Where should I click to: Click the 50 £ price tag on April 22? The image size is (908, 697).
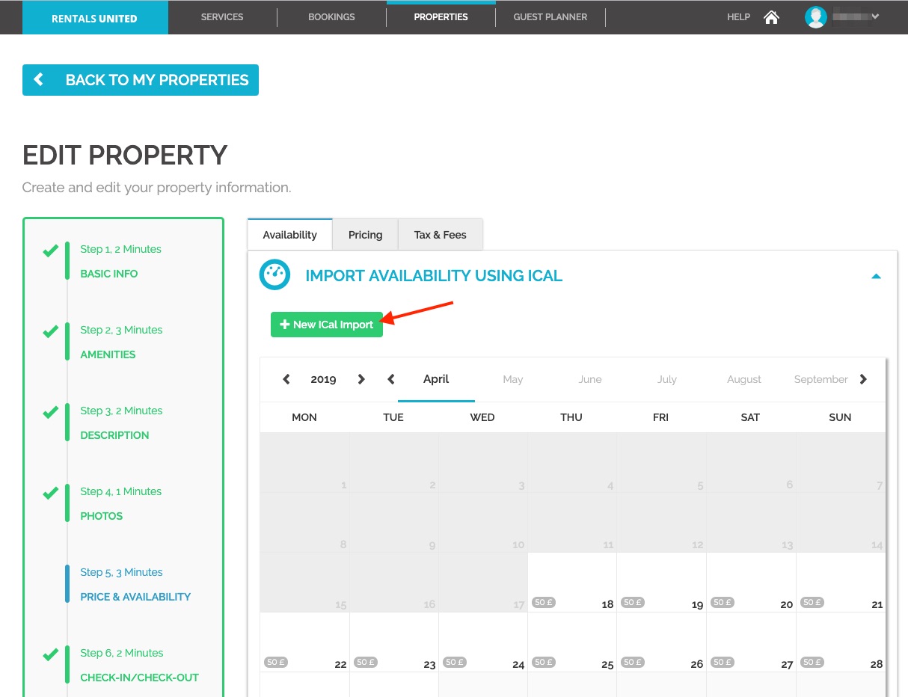click(x=276, y=662)
